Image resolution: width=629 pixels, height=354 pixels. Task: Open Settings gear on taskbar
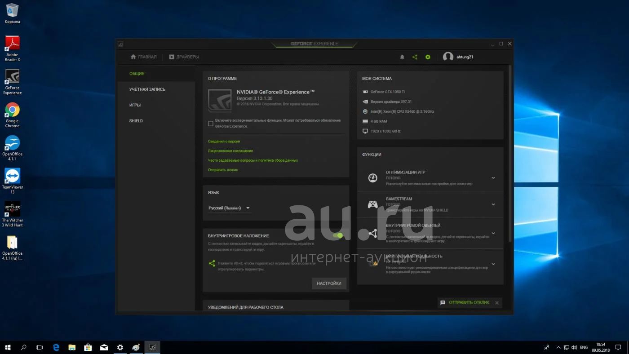pyautogui.click(x=120, y=347)
